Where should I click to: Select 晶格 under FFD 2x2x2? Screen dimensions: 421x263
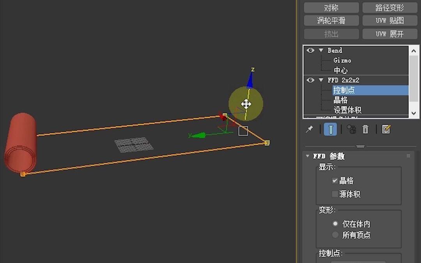click(341, 100)
